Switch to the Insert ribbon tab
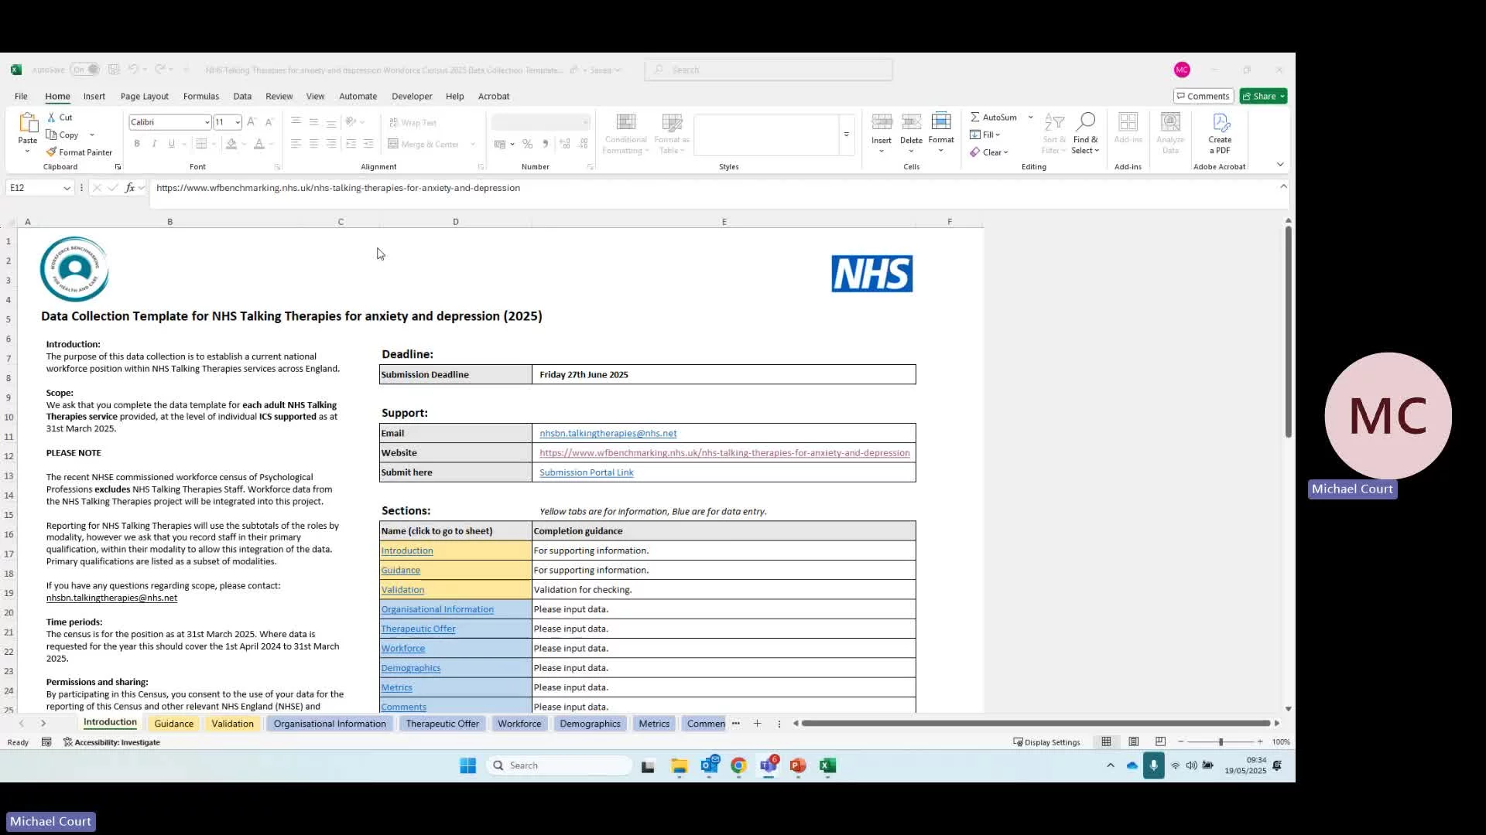Image resolution: width=1486 pixels, height=835 pixels. tap(94, 97)
